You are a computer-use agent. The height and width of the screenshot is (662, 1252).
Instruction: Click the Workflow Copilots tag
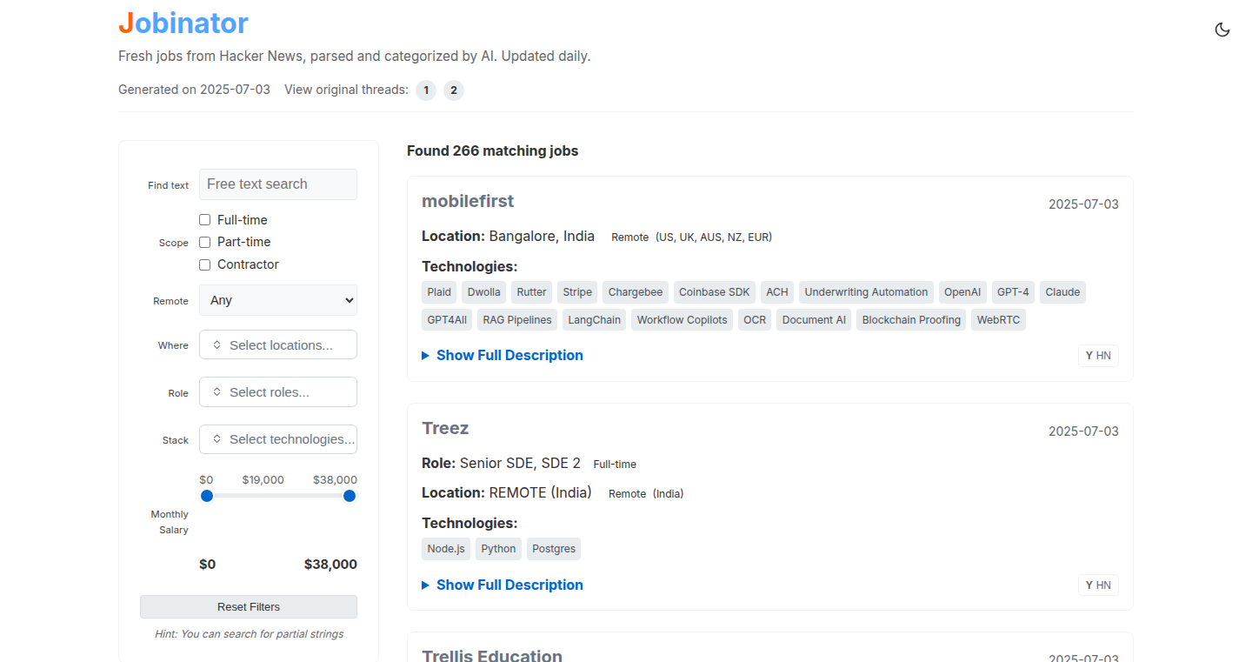[683, 320]
